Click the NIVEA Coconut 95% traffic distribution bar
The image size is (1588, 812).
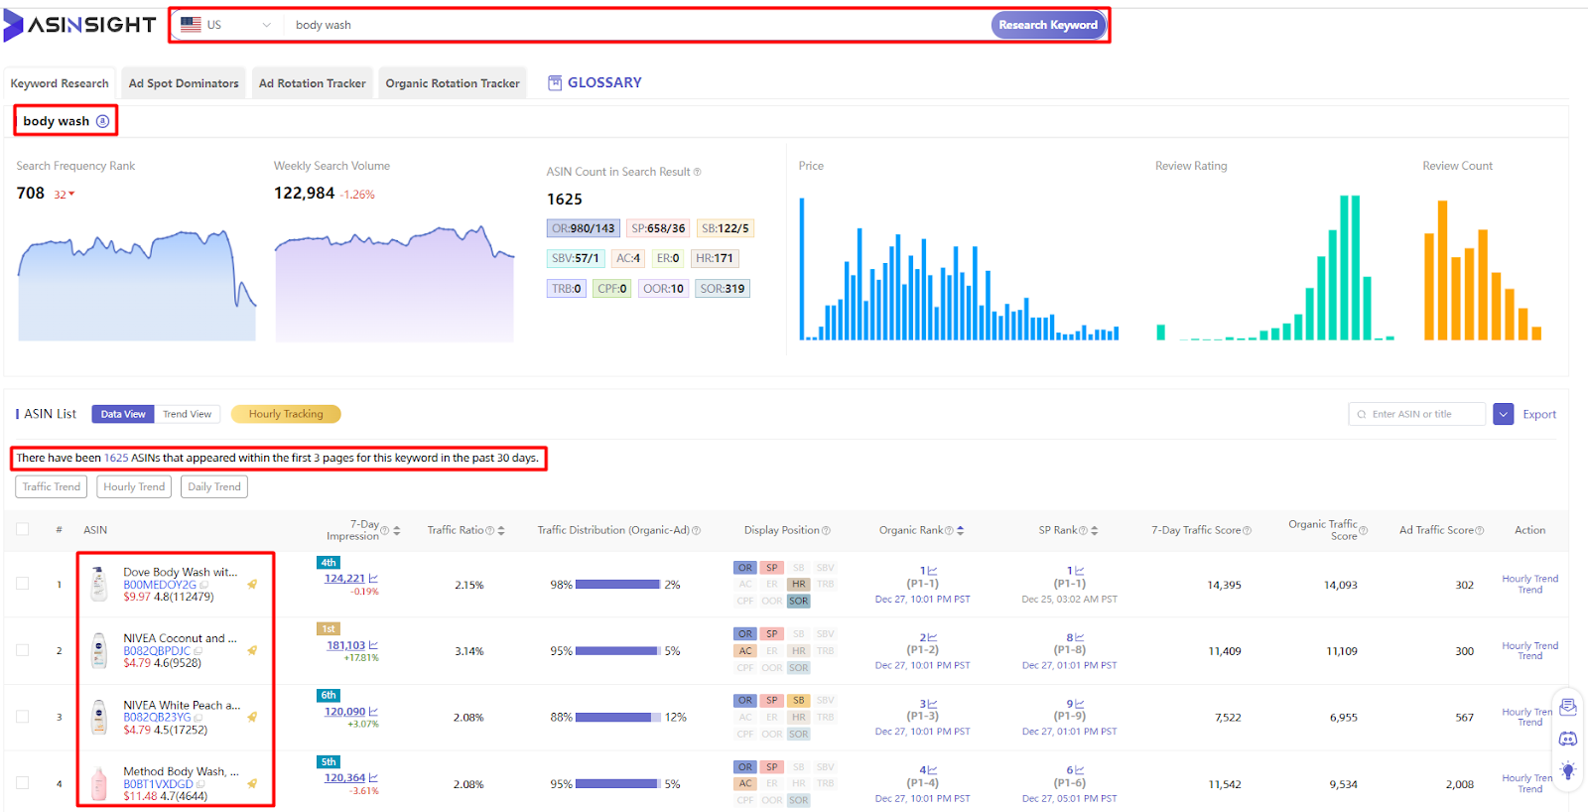click(617, 651)
